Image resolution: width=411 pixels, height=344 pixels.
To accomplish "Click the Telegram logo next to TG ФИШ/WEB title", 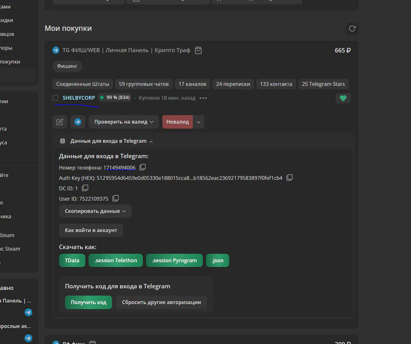I will tap(56, 50).
